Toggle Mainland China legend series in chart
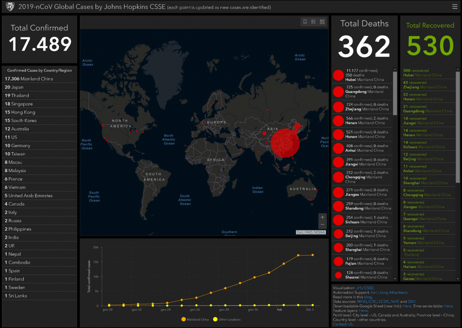The height and width of the screenshot is (328, 462). pyautogui.click(x=194, y=319)
